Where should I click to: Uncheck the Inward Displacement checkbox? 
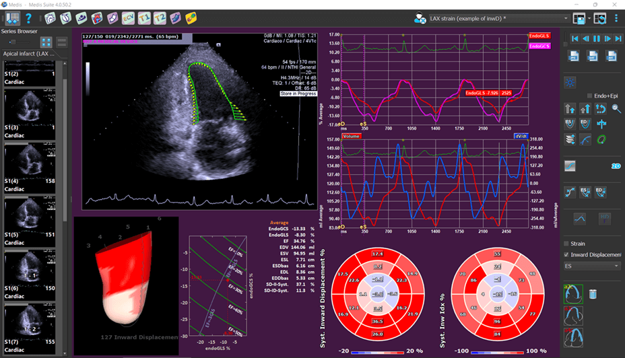coord(566,254)
